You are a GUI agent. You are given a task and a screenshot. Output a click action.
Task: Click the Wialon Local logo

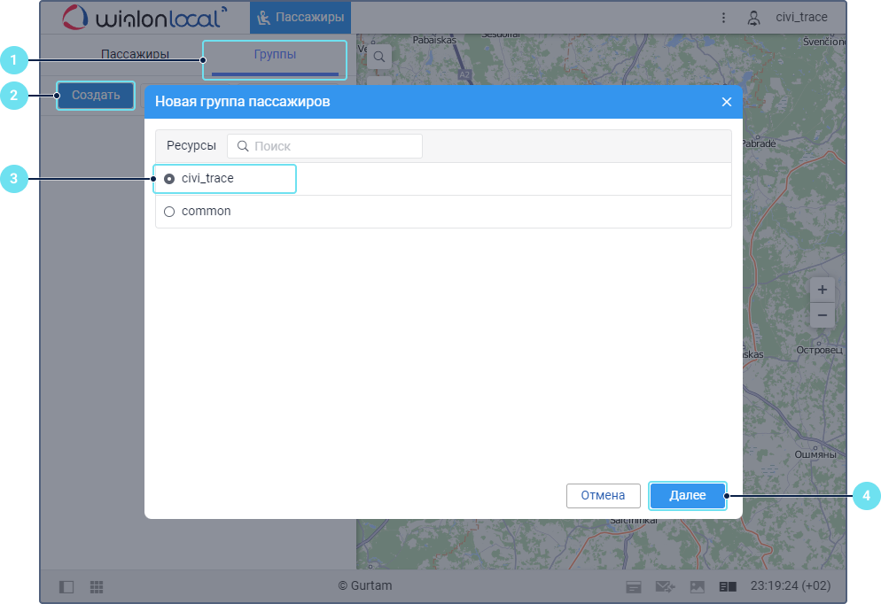coord(144,18)
